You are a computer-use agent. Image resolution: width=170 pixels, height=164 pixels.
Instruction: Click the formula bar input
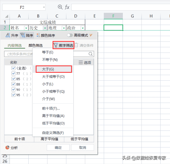click(121, 7)
